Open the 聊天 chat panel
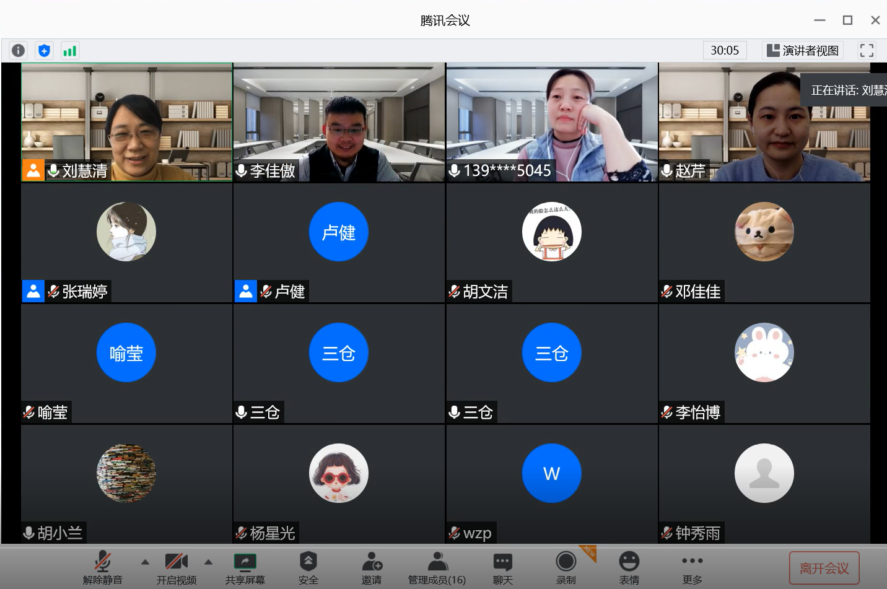Screen dimensions: 887x589 (502, 567)
